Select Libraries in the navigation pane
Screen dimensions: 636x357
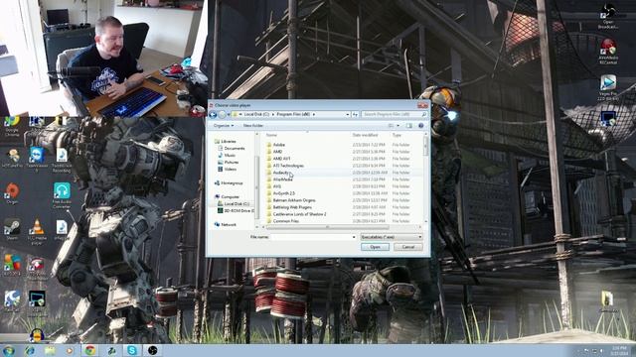pos(229,142)
